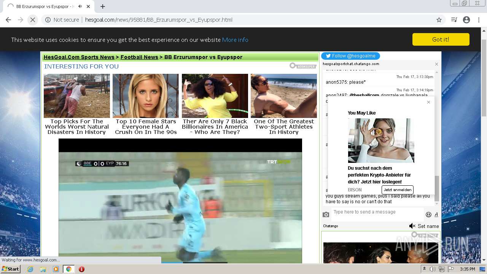Click the forward navigation arrow

pos(21,20)
